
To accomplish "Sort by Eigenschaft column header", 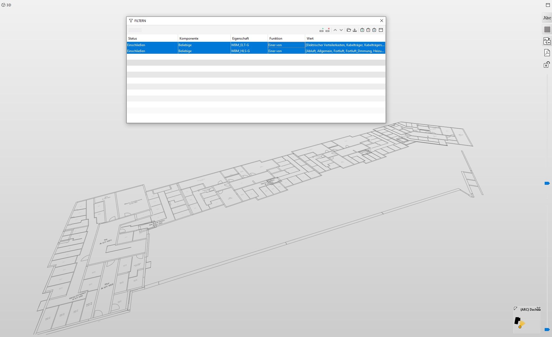I will [249, 39].
